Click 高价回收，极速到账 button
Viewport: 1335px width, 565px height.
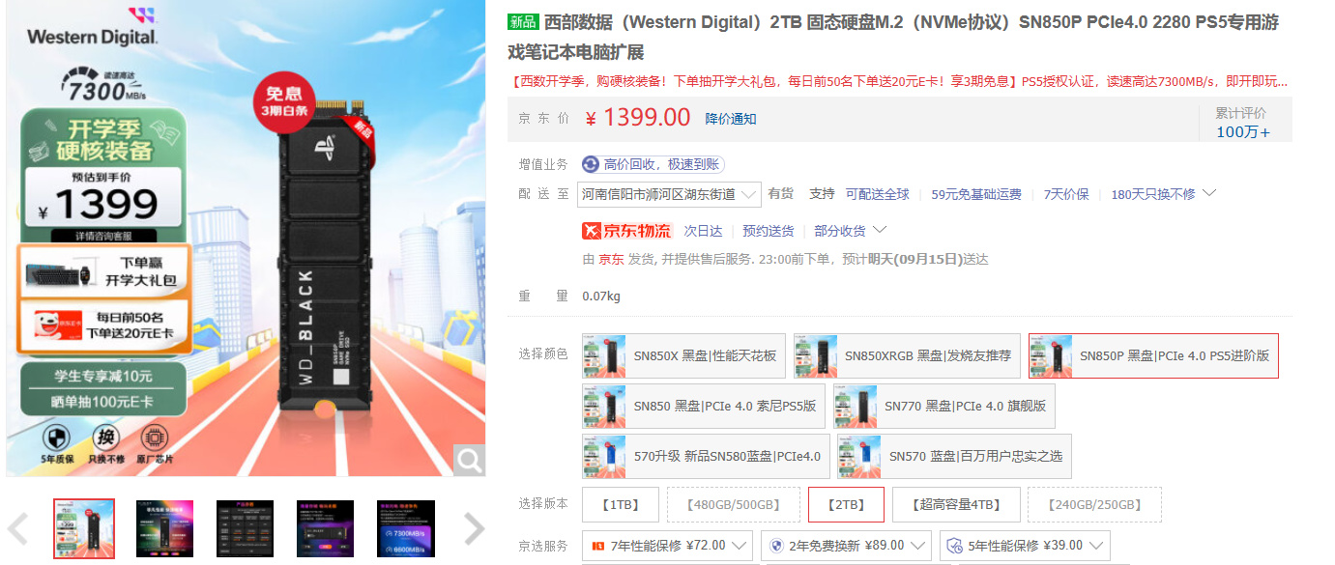(x=653, y=165)
